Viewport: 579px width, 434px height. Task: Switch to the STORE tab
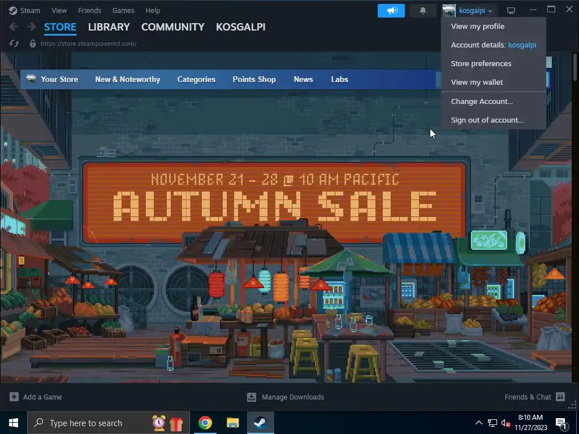[60, 27]
